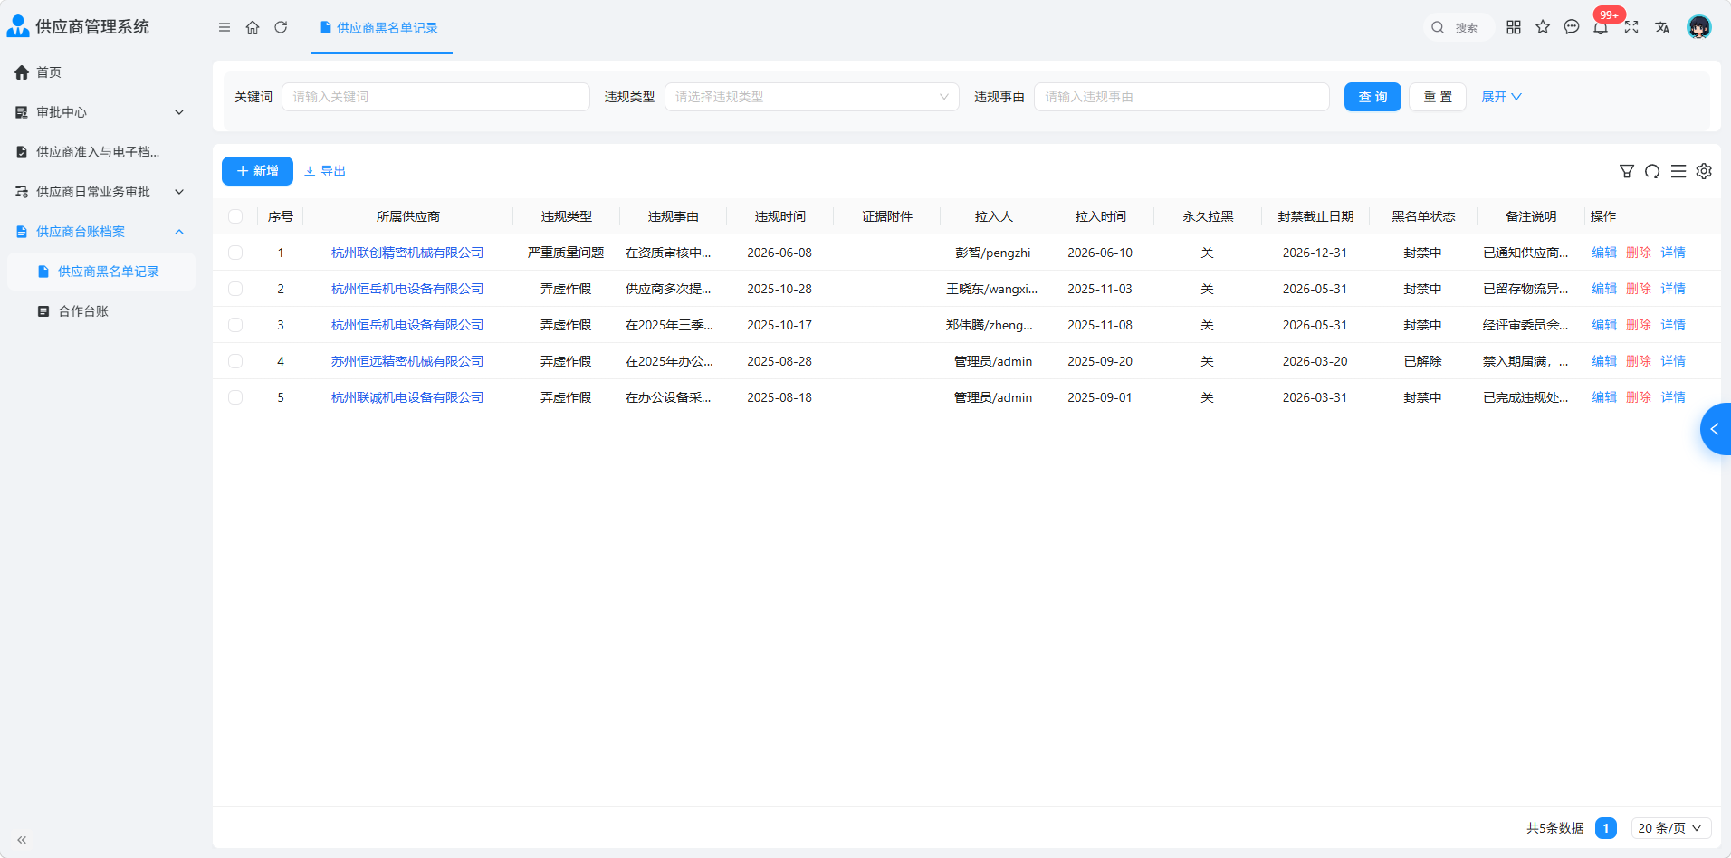
Task: Open the chat messages icon
Action: 1572,27
